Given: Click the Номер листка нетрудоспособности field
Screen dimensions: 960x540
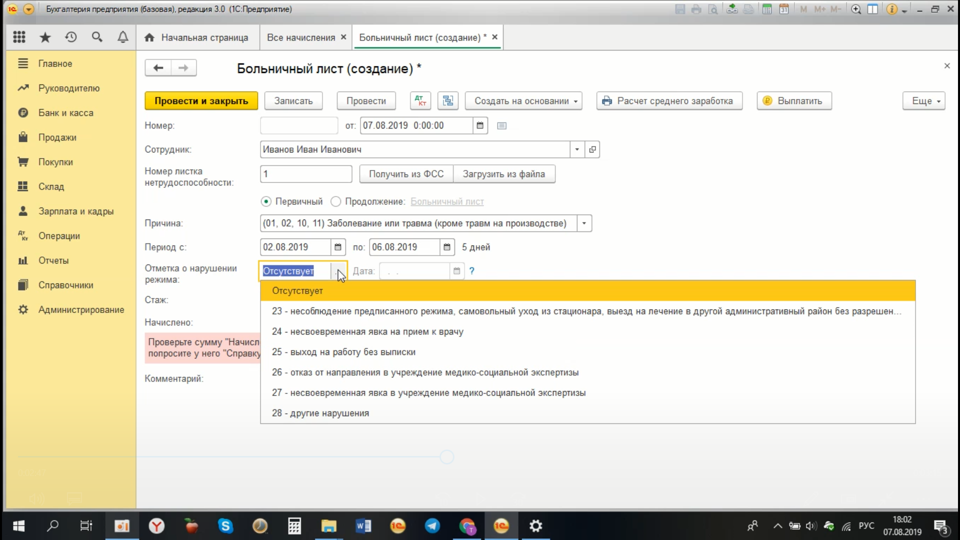Looking at the screenshot, I should coord(306,174).
